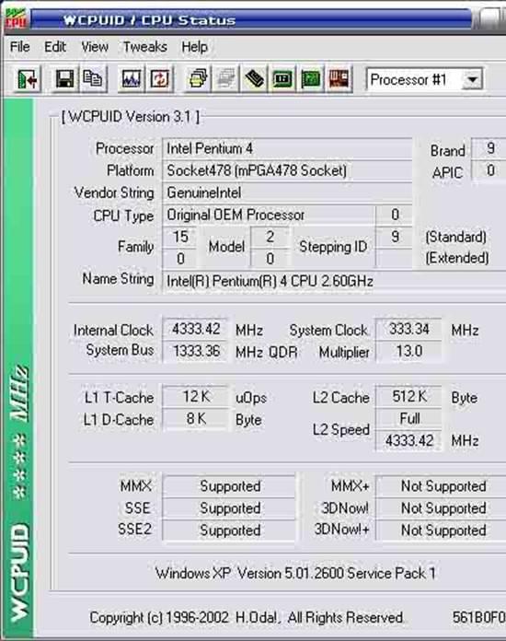Screen dimensions: 506x641
Task: Click the copy to clipboard icon
Action: (x=93, y=78)
